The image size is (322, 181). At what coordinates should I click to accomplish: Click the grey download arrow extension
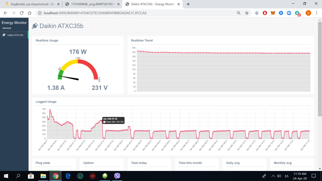point(257,13)
